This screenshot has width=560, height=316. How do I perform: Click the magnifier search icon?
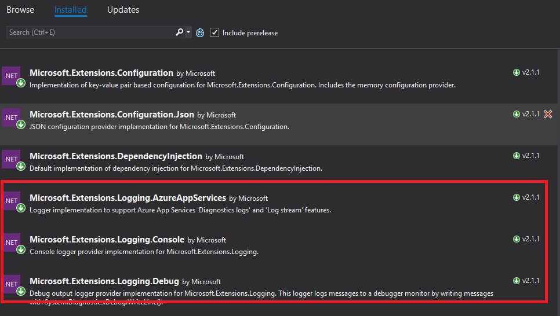coord(179,32)
